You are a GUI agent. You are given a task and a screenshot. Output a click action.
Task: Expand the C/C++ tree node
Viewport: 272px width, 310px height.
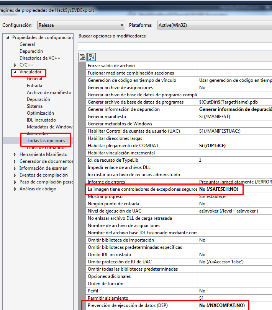[15, 65]
